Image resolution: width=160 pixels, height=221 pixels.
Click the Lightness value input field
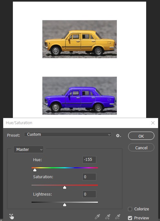(x=89, y=194)
